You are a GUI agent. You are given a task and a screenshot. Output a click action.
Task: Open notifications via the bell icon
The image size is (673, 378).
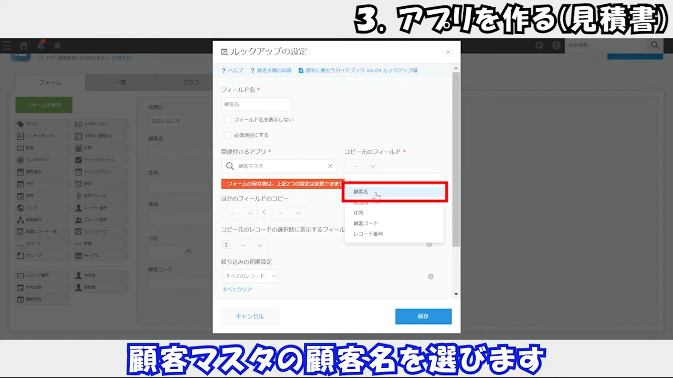[40, 46]
